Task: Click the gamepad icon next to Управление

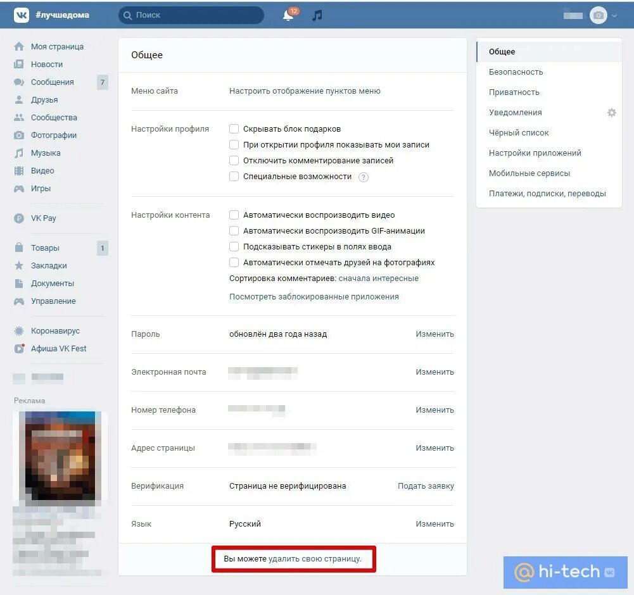Action: click(x=19, y=301)
